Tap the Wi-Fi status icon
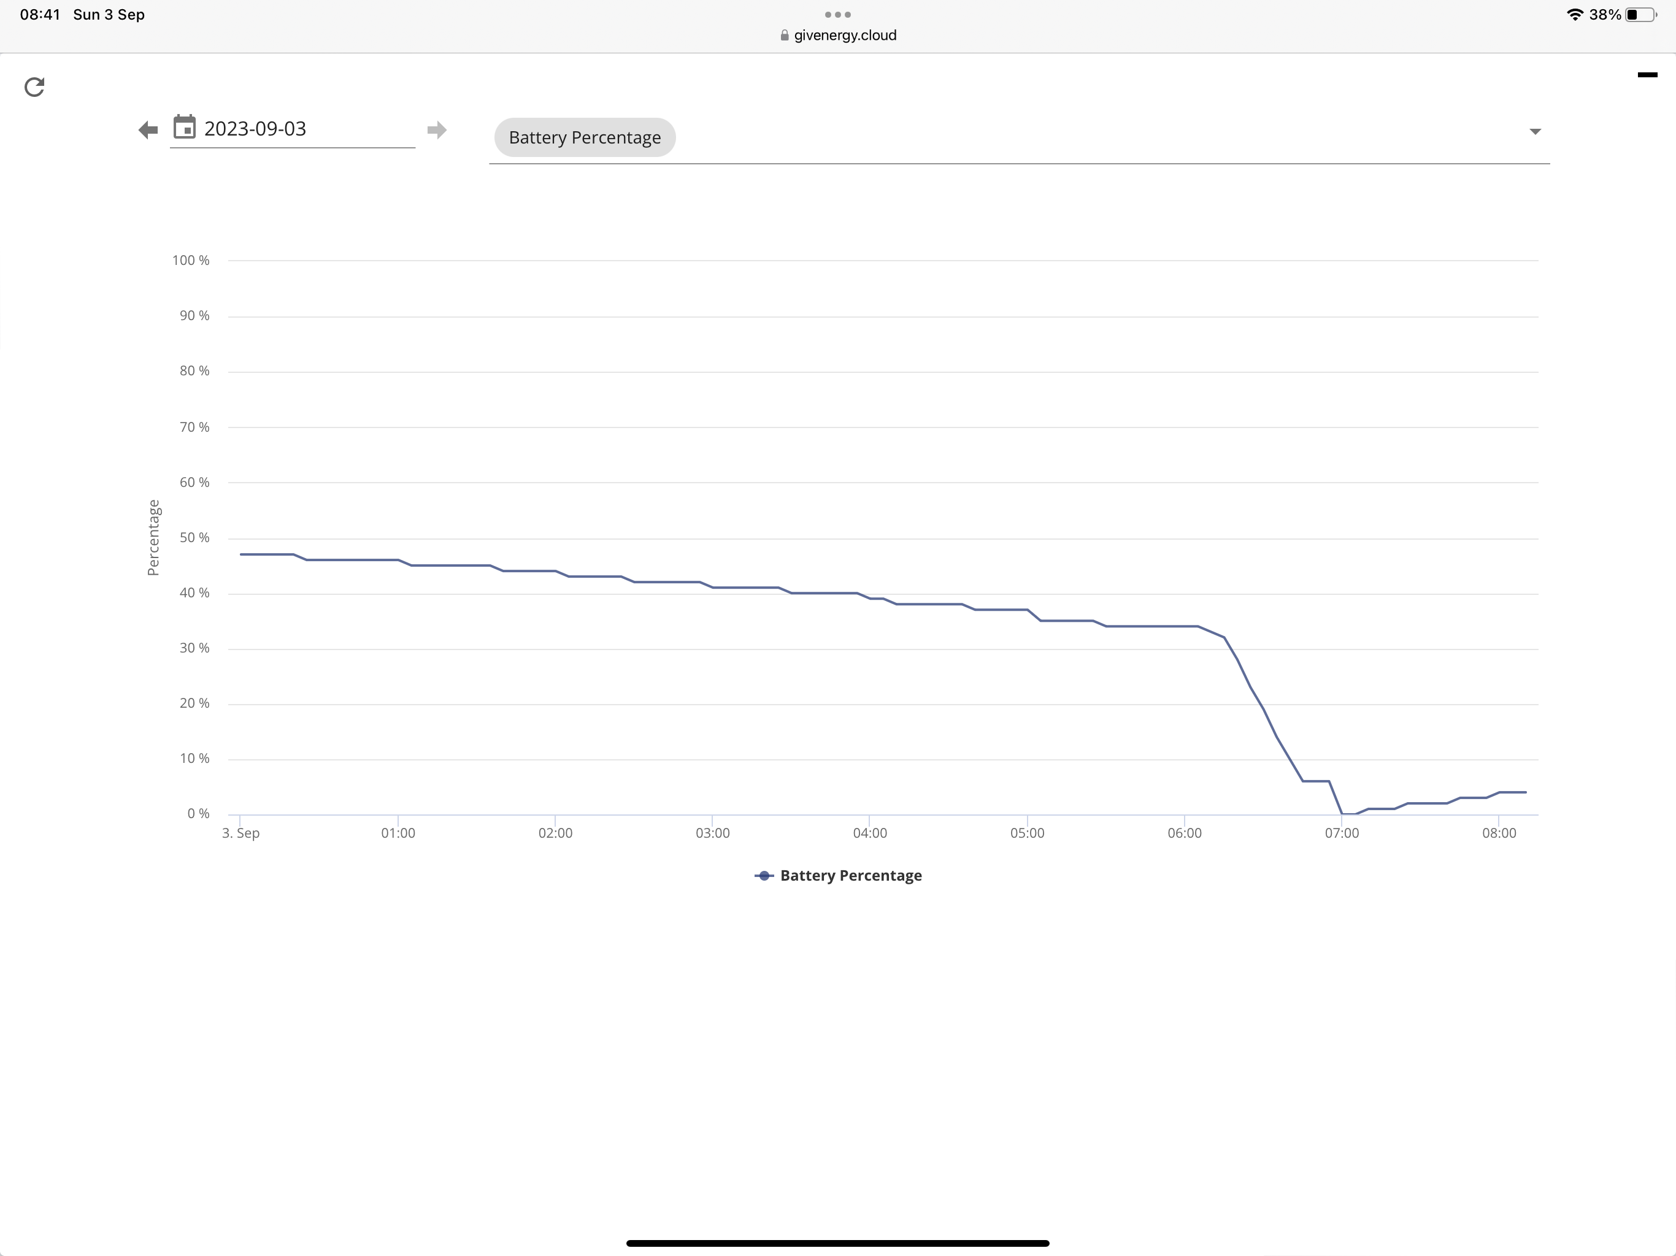This screenshot has height=1256, width=1676. tap(1574, 14)
